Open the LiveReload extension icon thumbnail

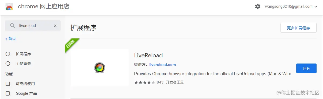[100, 68]
